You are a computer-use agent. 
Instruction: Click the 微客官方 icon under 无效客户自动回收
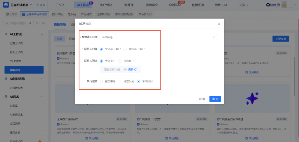[x=58, y=124]
